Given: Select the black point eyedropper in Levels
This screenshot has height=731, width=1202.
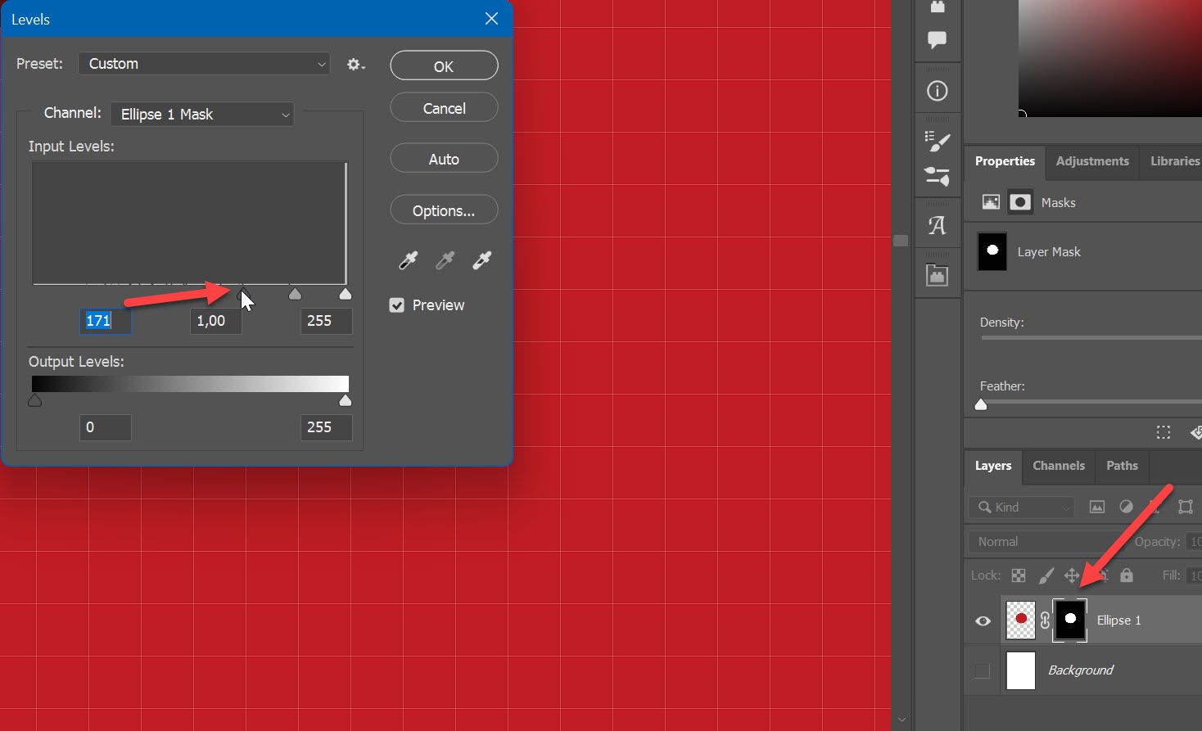Looking at the screenshot, I should tap(407, 260).
